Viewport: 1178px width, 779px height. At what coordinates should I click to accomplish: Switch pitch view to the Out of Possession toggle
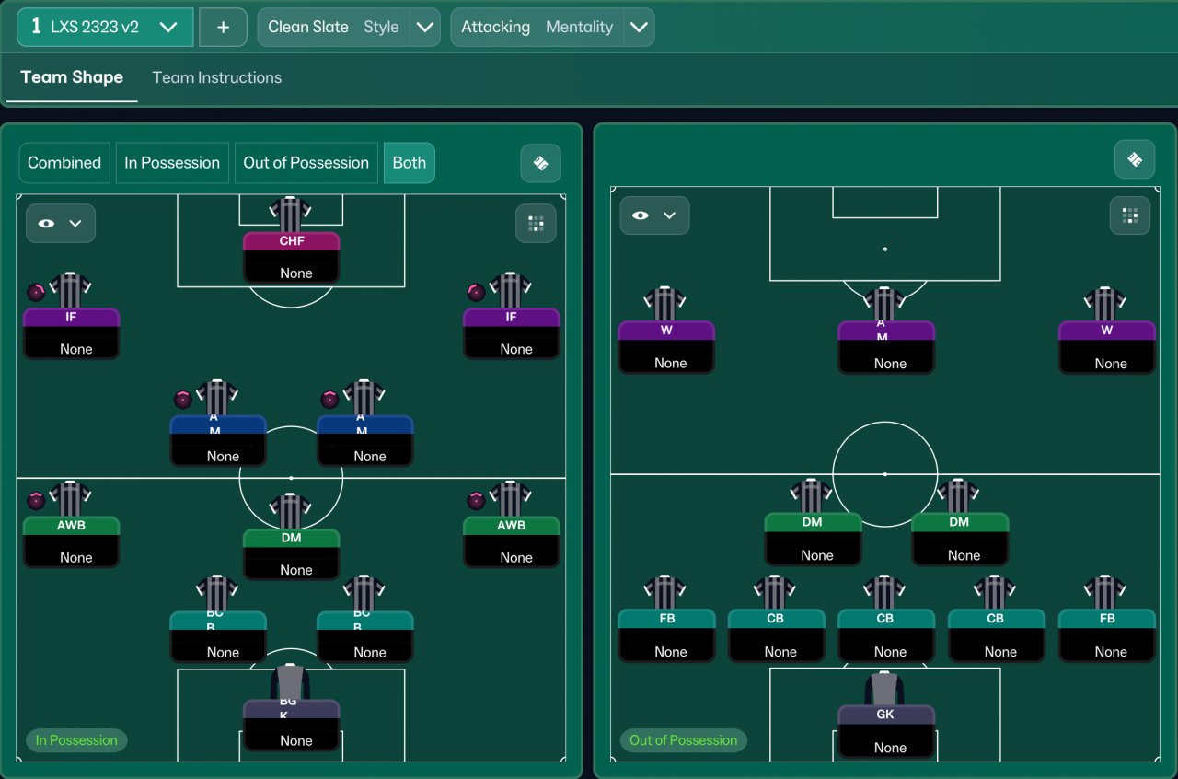coord(306,163)
